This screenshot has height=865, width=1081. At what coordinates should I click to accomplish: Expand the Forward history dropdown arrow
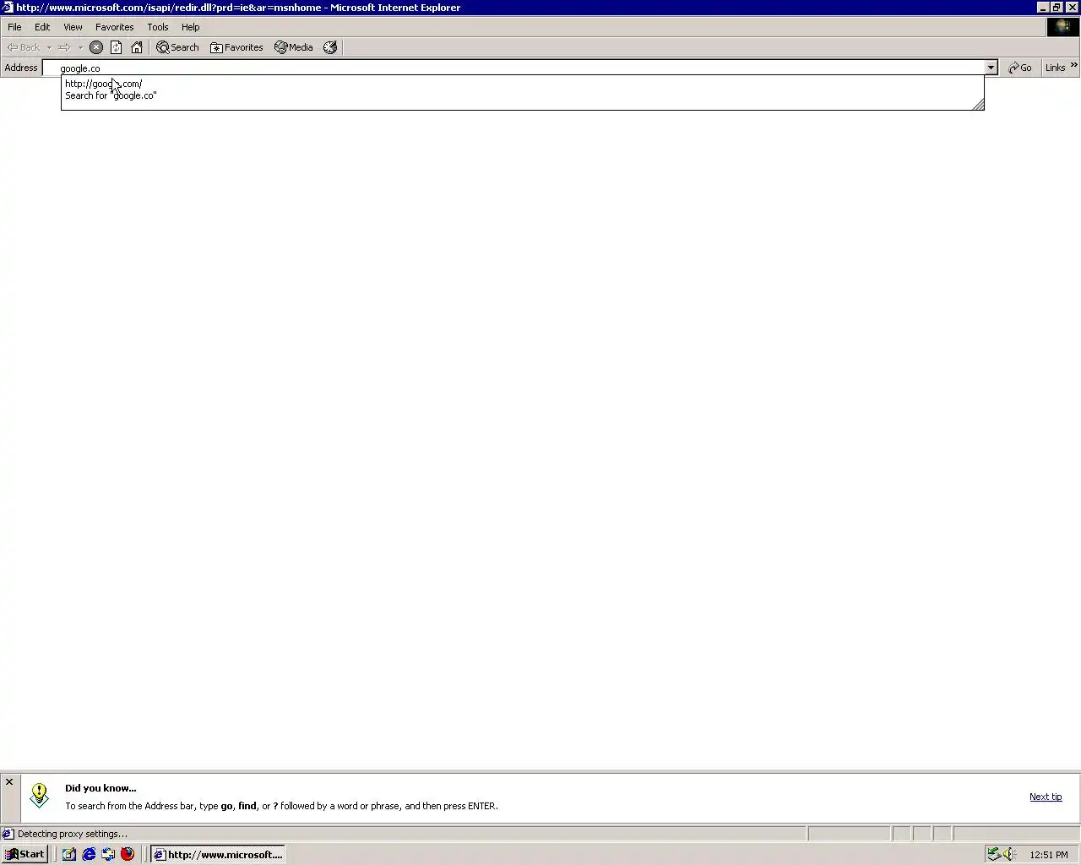pos(80,47)
